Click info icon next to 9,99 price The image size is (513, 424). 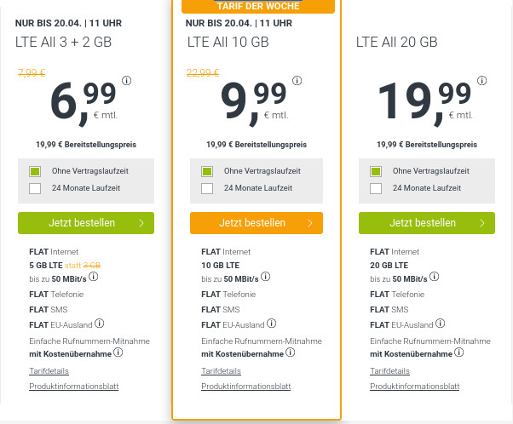299,82
